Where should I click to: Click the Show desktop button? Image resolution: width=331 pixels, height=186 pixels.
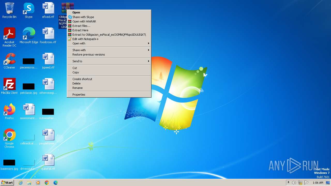(328, 183)
